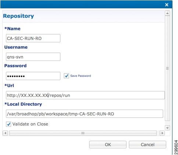Cancel the repository dialog
Viewport: 178px width, 155px height.
[147, 145]
